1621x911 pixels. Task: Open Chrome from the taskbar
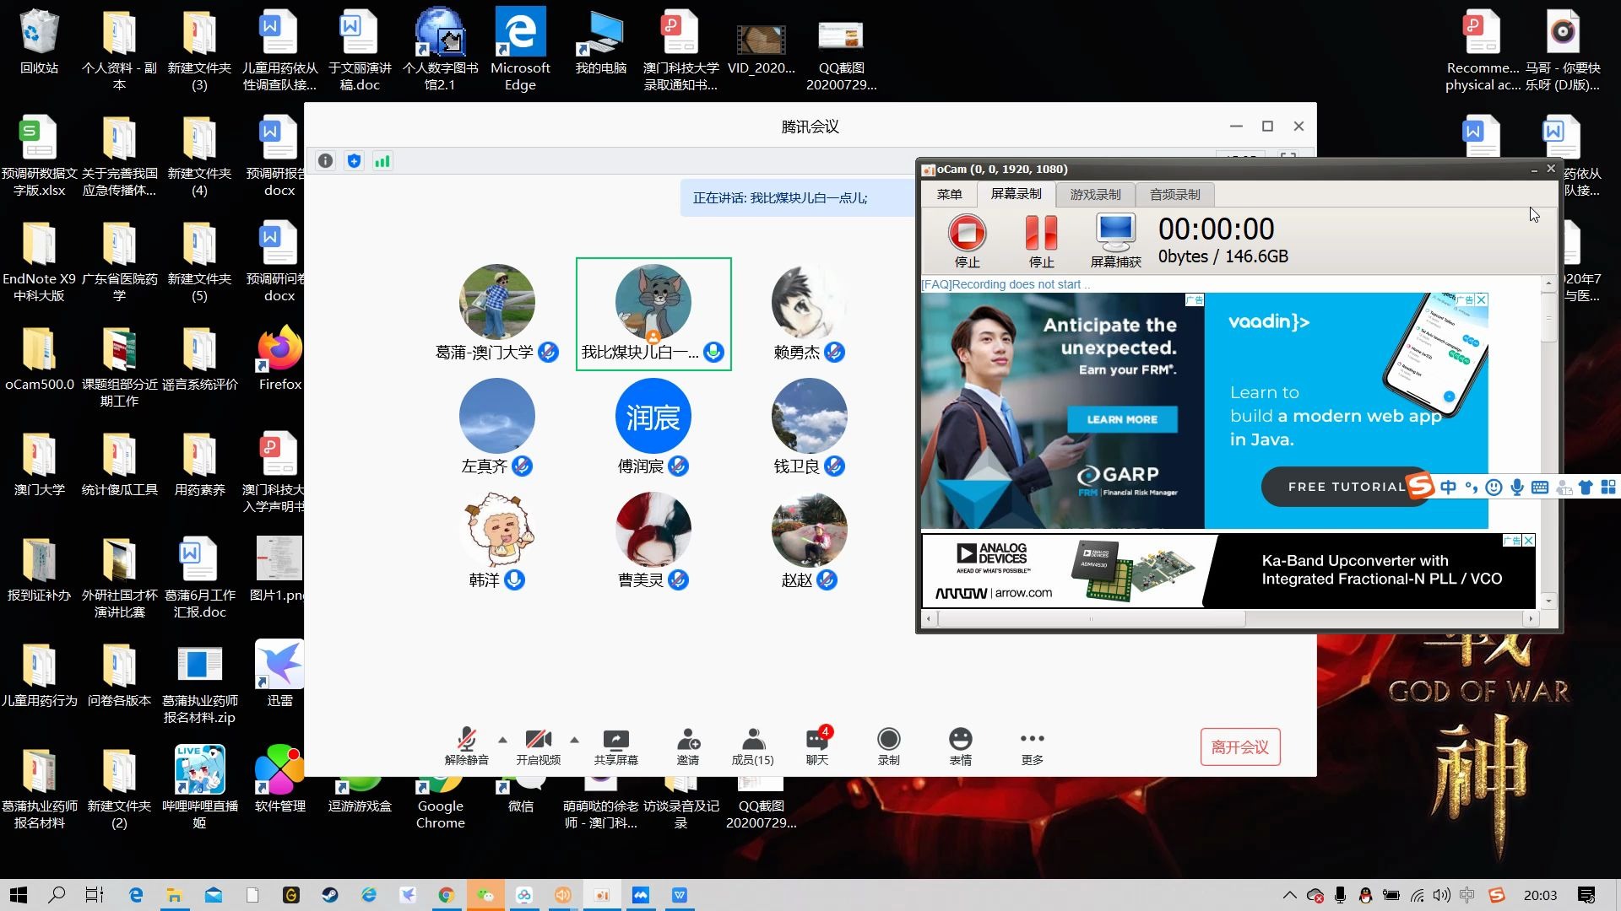[447, 895]
